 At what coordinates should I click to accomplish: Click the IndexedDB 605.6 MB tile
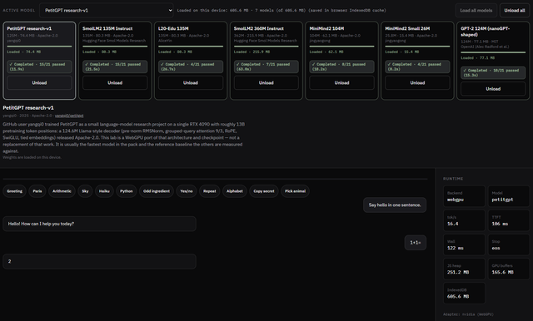pyautogui.click(x=464, y=294)
